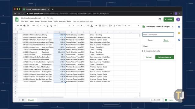195x109 pixels.
Task: Click the Set permissions button
Action: 165,57
